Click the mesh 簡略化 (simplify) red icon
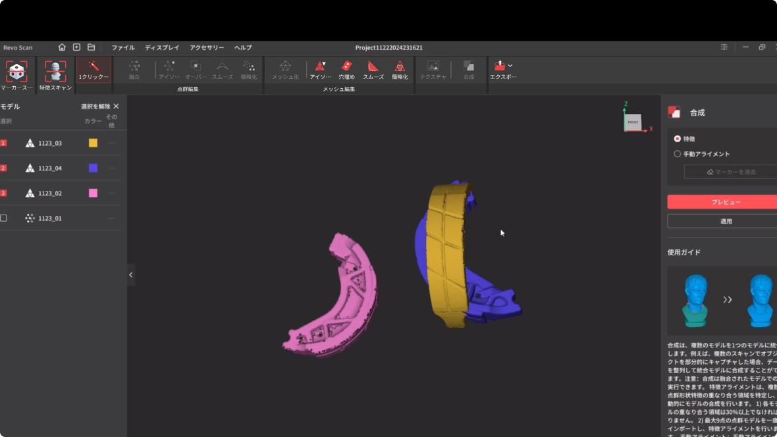Screen dimensions: 777x437 [x=400, y=67]
